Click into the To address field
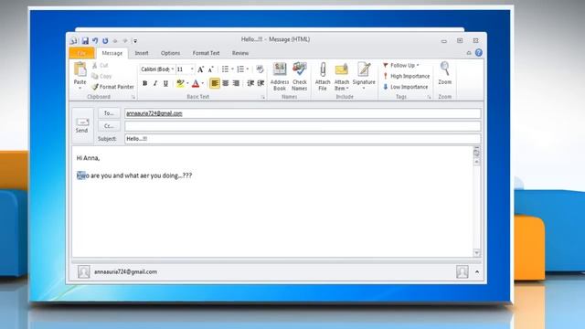Image resolution: width=585 pixels, height=329 pixels. 303,113
